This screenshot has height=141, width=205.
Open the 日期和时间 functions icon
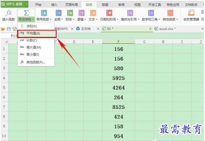[109, 13]
